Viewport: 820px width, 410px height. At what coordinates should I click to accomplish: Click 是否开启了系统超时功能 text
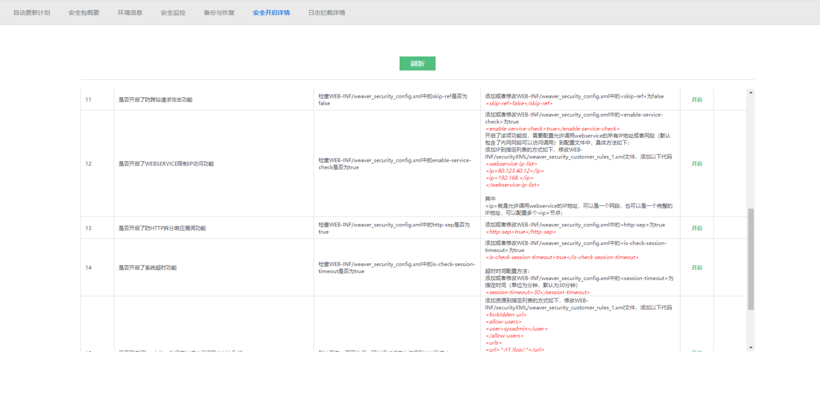click(x=147, y=268)
